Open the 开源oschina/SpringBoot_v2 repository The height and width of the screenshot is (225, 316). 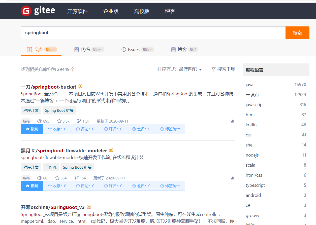(53, 207)
